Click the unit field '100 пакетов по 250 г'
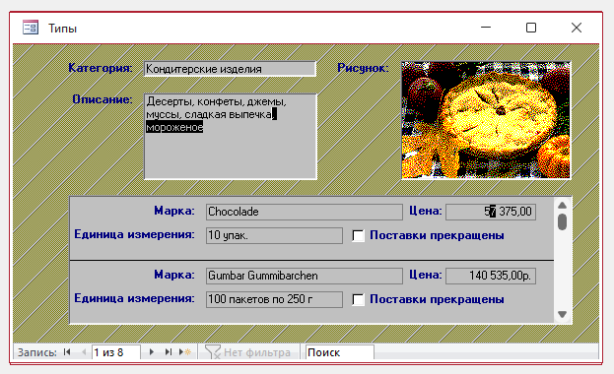 [274, 299]
